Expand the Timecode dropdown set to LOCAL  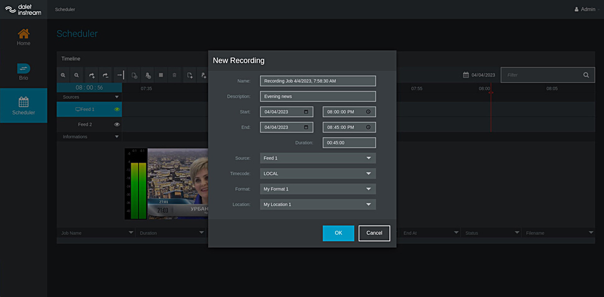pyautogui.click(x=318, y=174)
